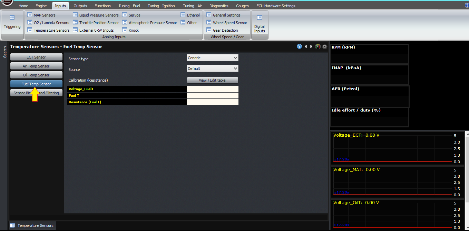Viewport: 469px width, 231px height.
Task: Switch to Tuning - Ignition tab
Action: click(161, 6)
